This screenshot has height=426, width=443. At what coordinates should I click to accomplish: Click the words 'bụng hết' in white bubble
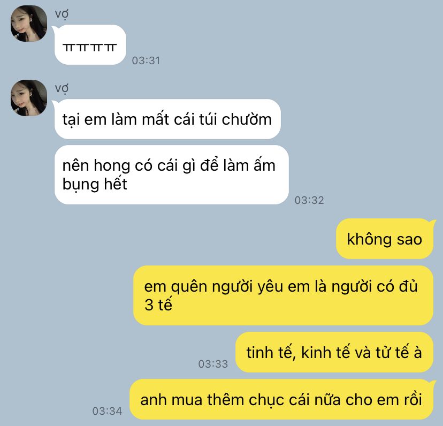point(95,184)
